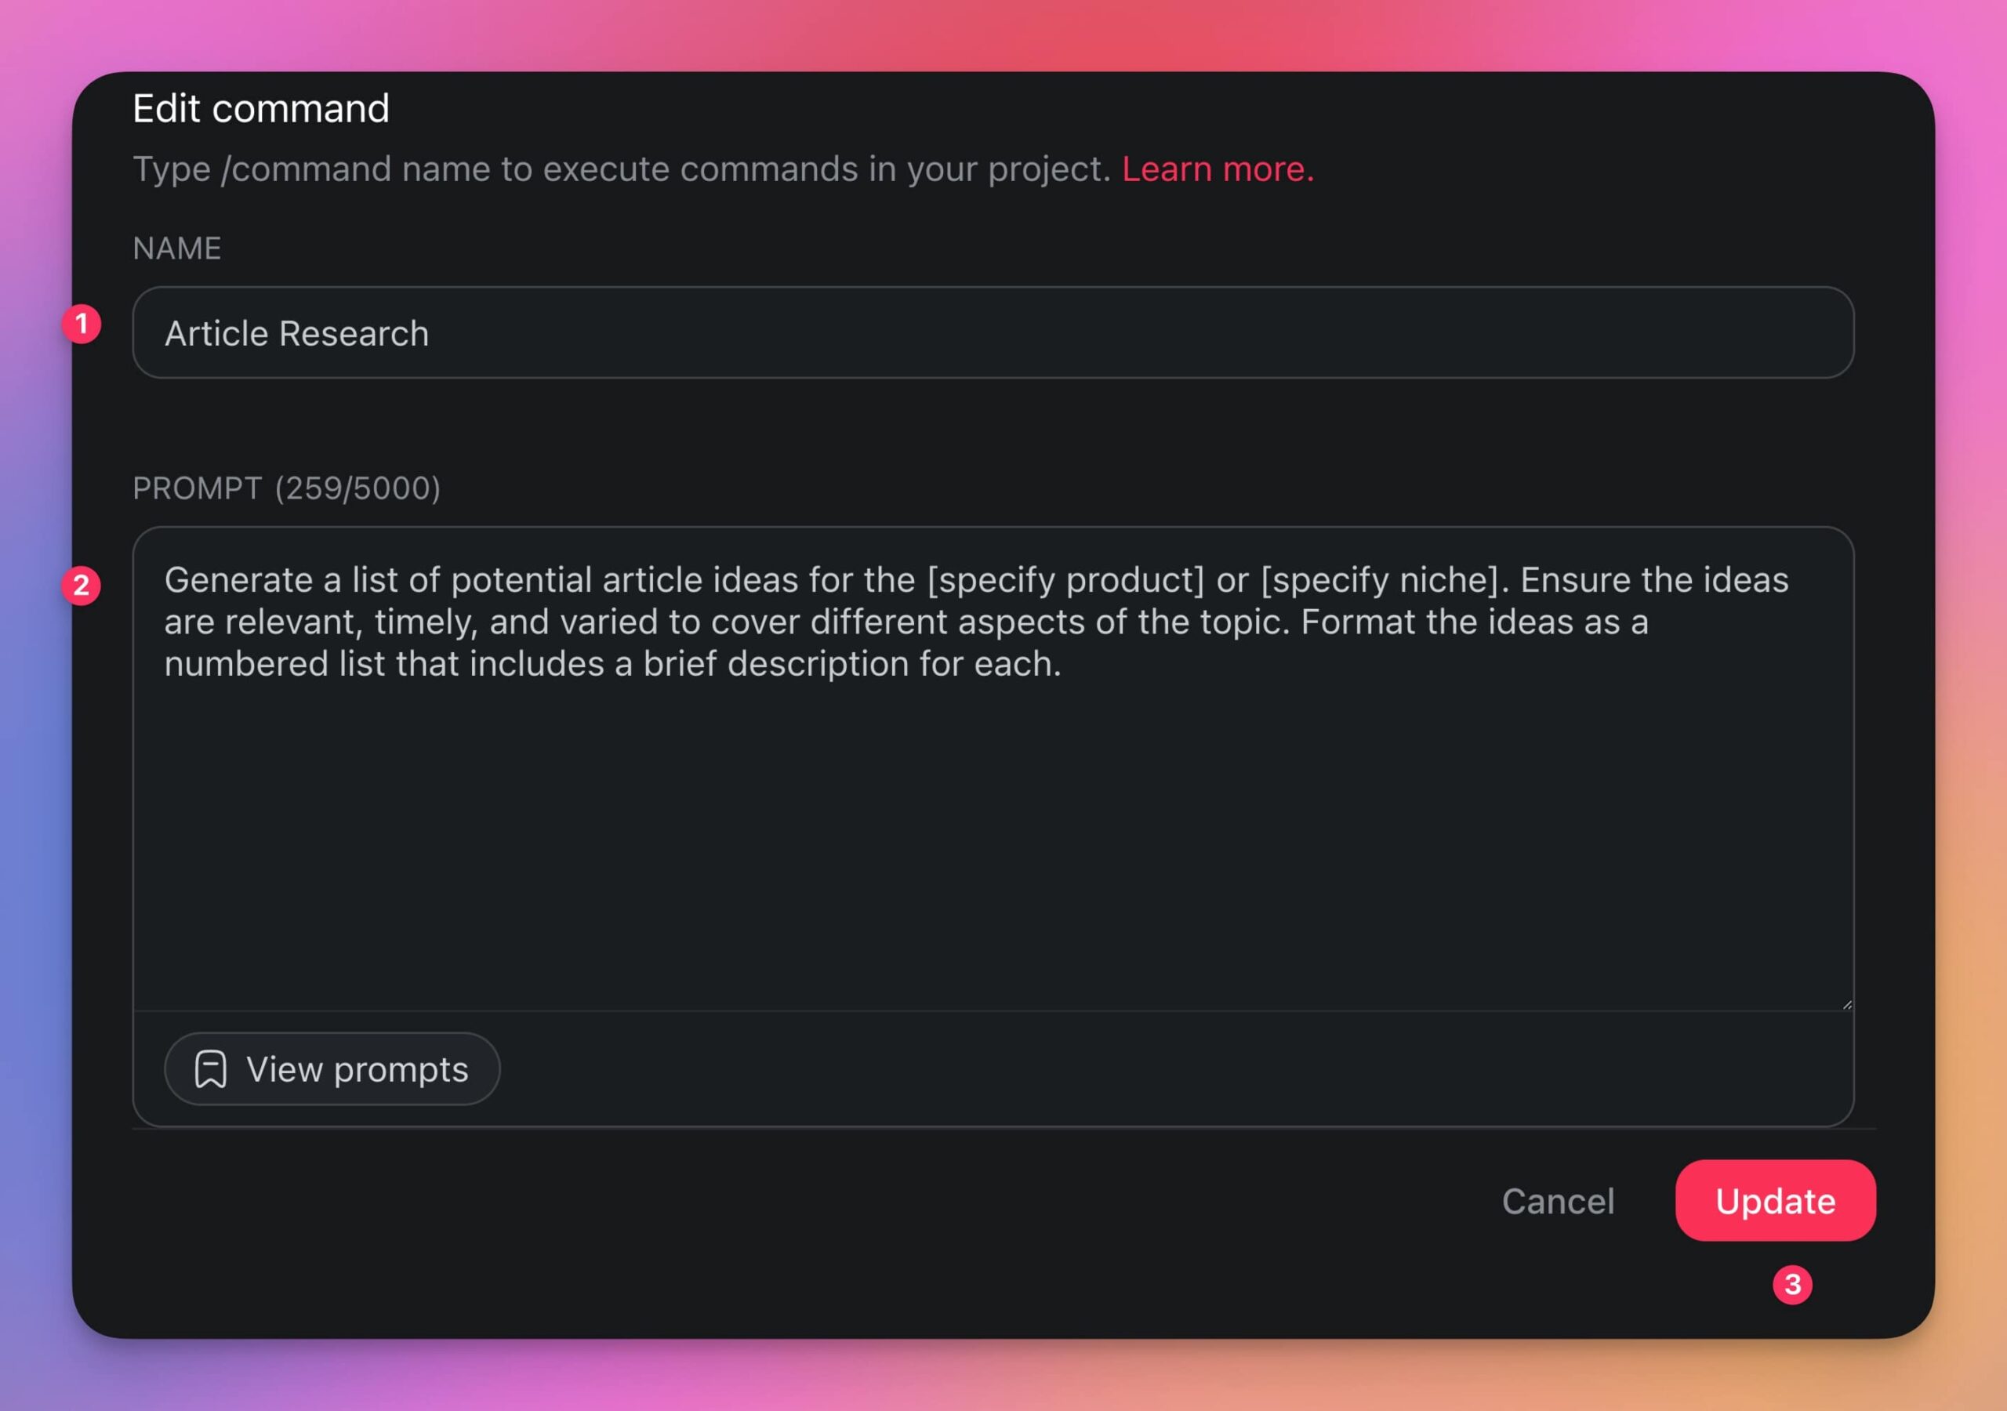Focus the Article Research name field
The width and height of the screenshot is (2007, 1411).
(993, 333)
